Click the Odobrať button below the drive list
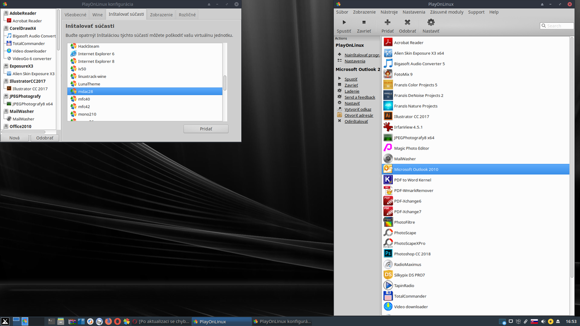 [44, 138]
